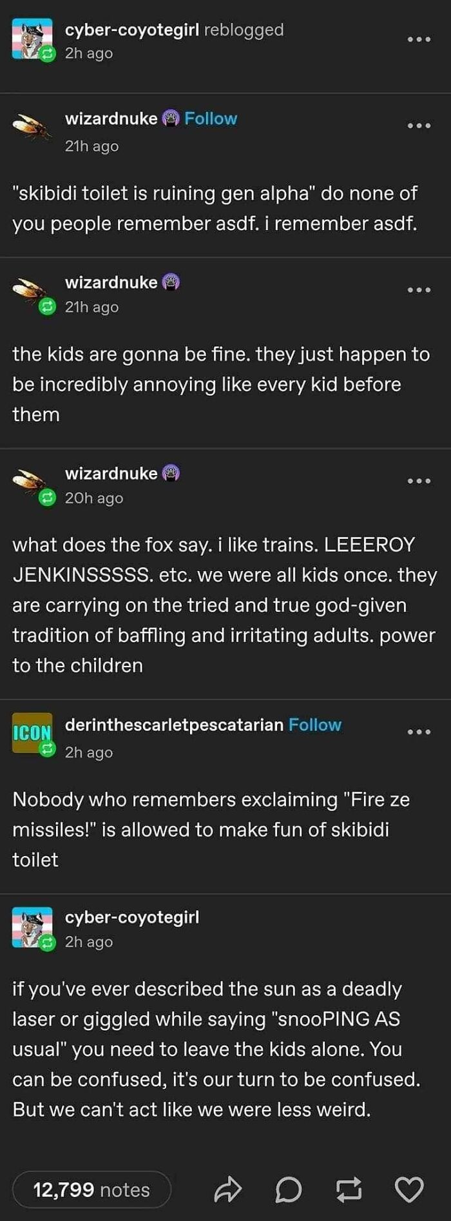Screen dimensions: 451x1221
Task: Follow wizardnuke
Action: tap(211, 119)
